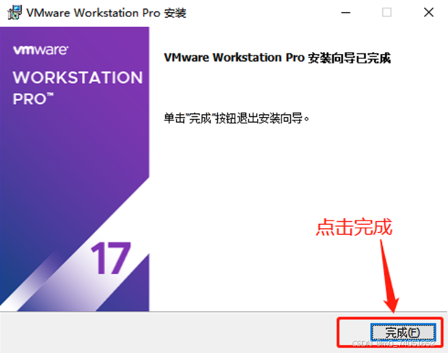Click the greyed-out maximize window icon
448x353 pixels.
387,13
